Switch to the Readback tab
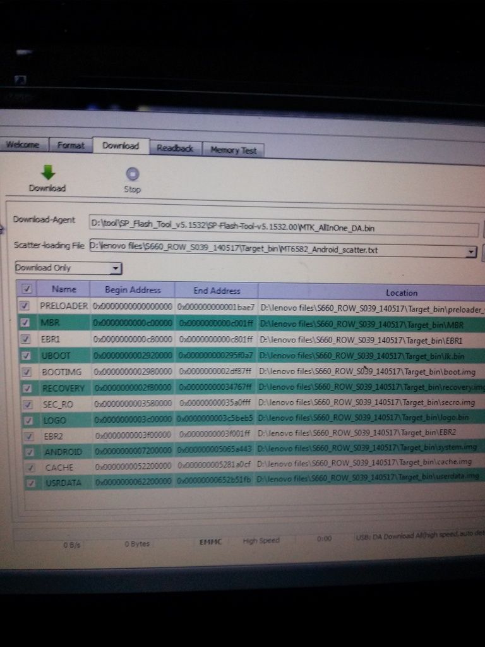 tap(175, 148)
